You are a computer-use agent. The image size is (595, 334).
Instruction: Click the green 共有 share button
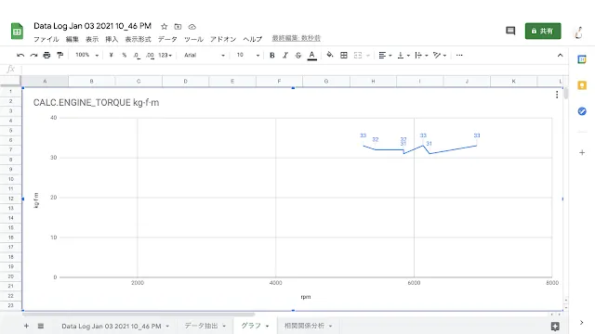(543, 31)
